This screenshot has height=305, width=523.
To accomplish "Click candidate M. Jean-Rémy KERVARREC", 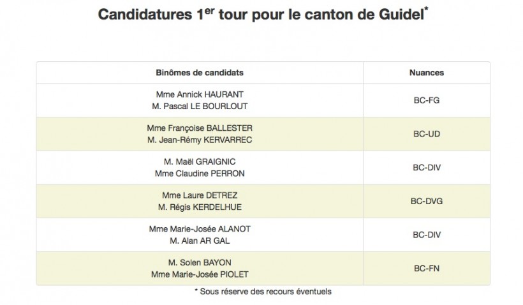I will pyautogui.click(x=200, y=140).
